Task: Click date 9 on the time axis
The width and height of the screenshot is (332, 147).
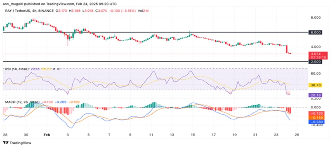Action: tap(130, 135)
